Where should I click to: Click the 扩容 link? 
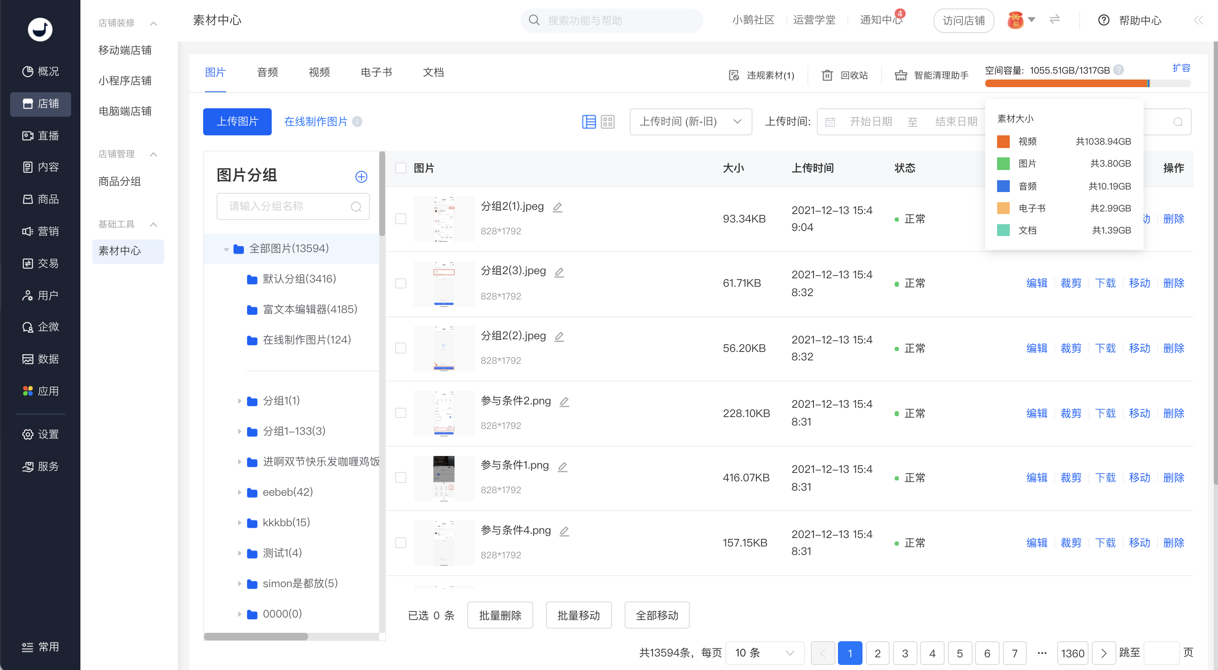point(1181,68)
